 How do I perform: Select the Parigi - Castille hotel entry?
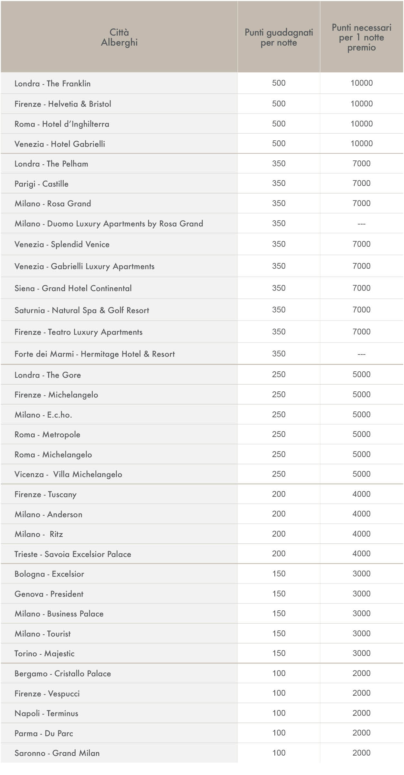[41, 184]
